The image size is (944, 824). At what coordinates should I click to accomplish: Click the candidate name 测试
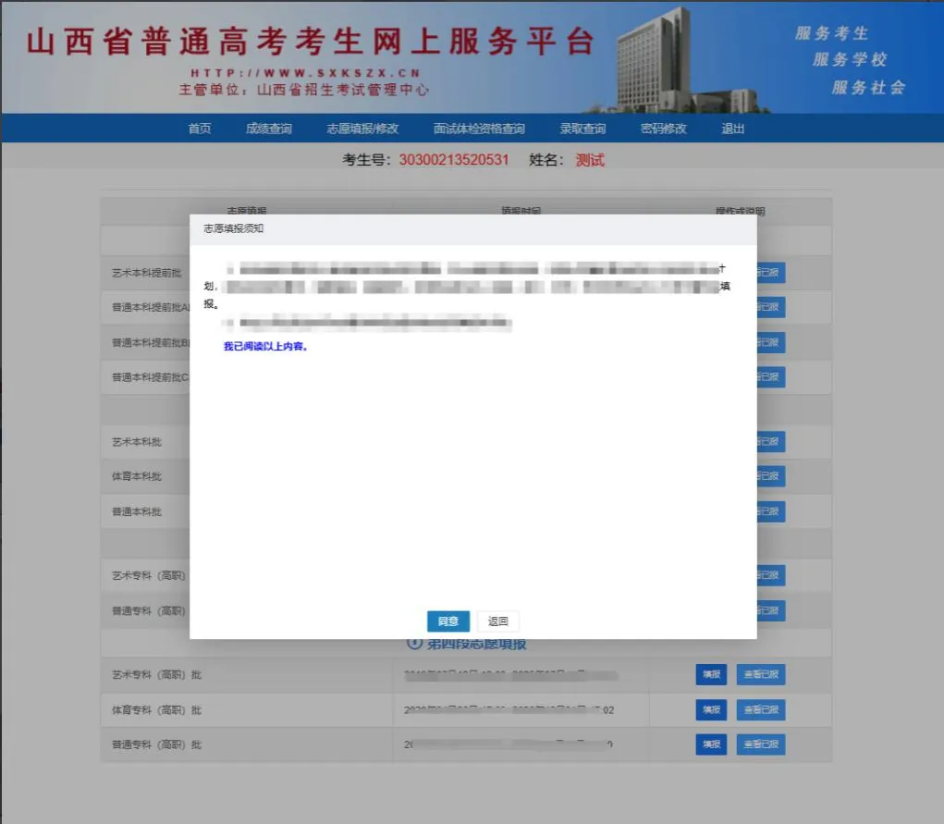[590, 160]
